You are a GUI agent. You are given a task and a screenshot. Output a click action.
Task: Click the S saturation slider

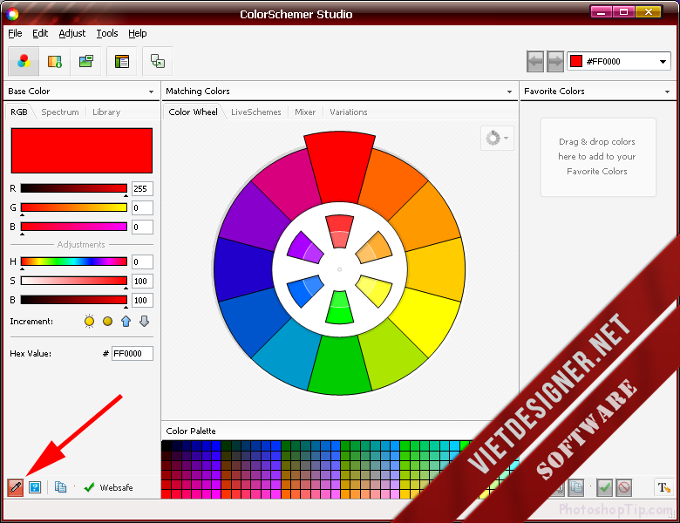coord(74,281)
